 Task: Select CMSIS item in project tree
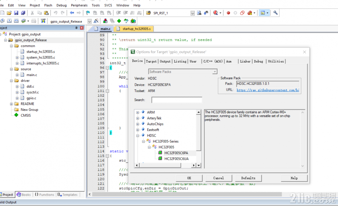26,115
